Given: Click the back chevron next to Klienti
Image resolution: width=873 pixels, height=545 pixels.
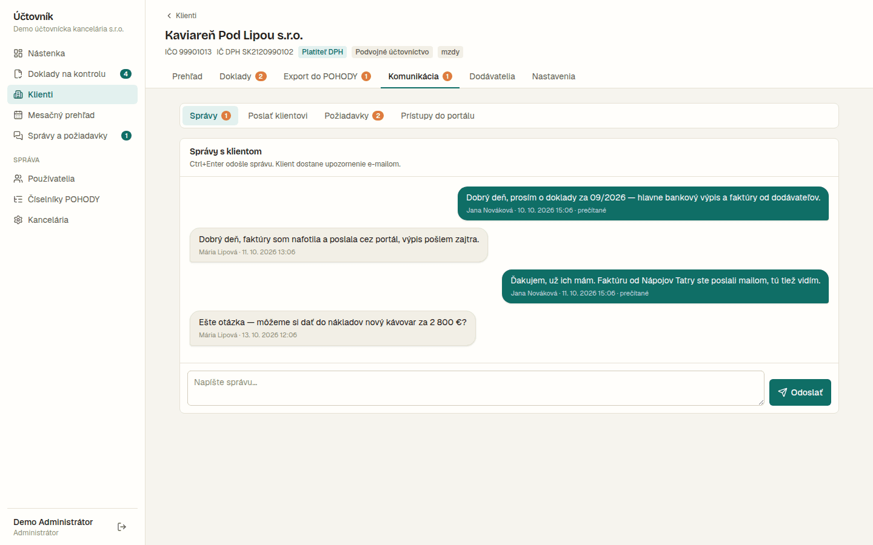Looking at the screenshot, I should [169, 16].
